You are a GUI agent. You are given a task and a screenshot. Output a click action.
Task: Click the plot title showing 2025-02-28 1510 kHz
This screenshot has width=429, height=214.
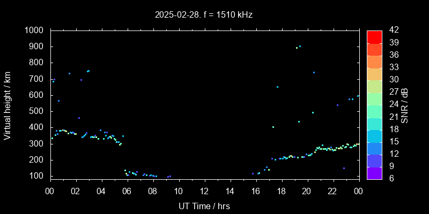tap(204, 15)
